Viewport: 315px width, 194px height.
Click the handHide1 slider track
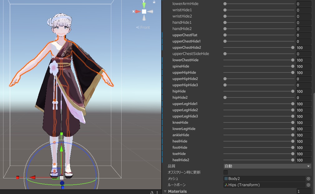coord(259,22)
